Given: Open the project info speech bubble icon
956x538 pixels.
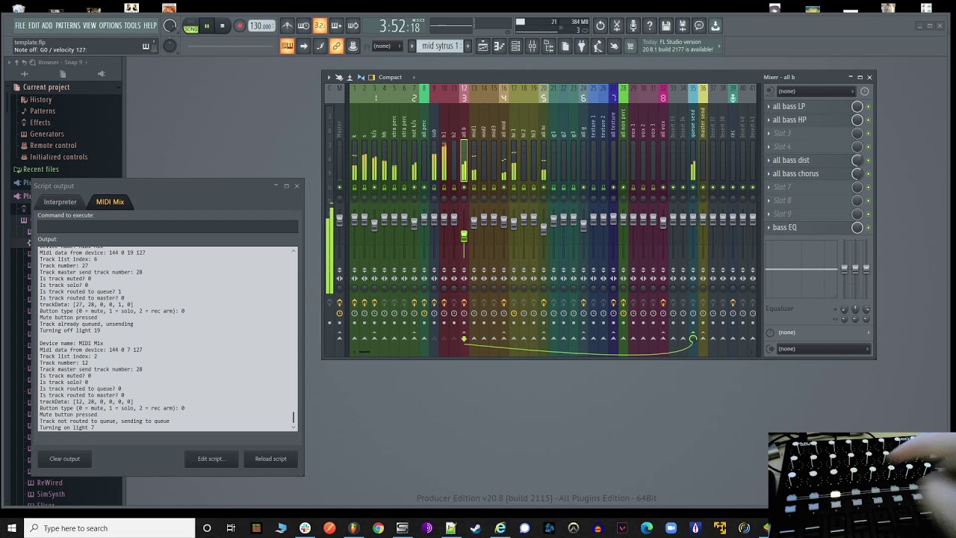Looking at the screenshot, I should (699, 26).
